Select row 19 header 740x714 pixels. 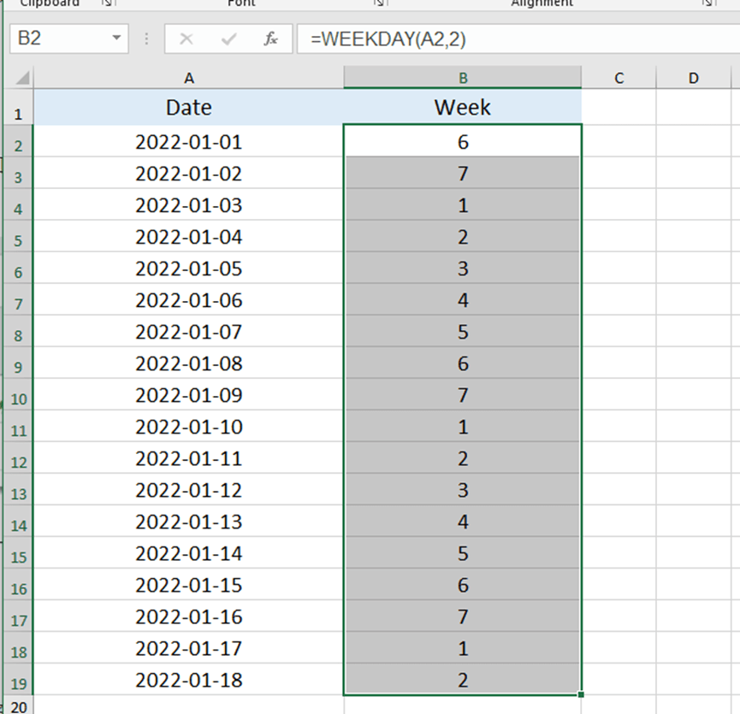18,680
